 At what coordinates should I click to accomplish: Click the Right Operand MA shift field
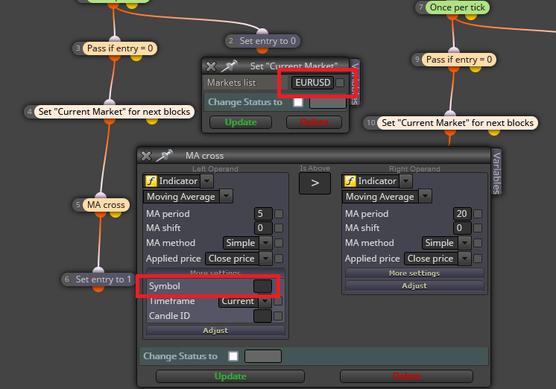pyautogui.click(x=462, y=228)
